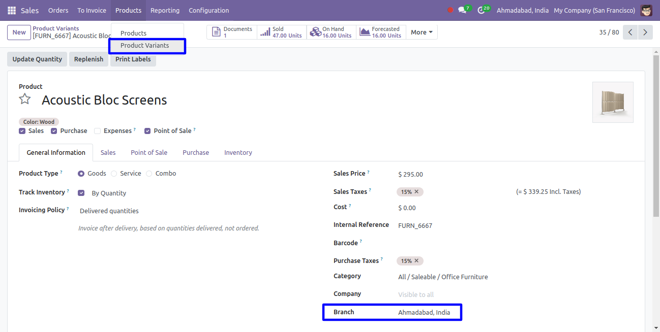
Task: Open the My Company (San Francisco) switcher
Action: [594, 10]
